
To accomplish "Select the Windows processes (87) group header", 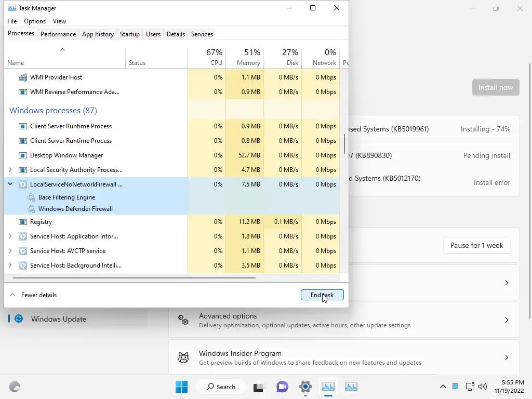I will 53,111.
